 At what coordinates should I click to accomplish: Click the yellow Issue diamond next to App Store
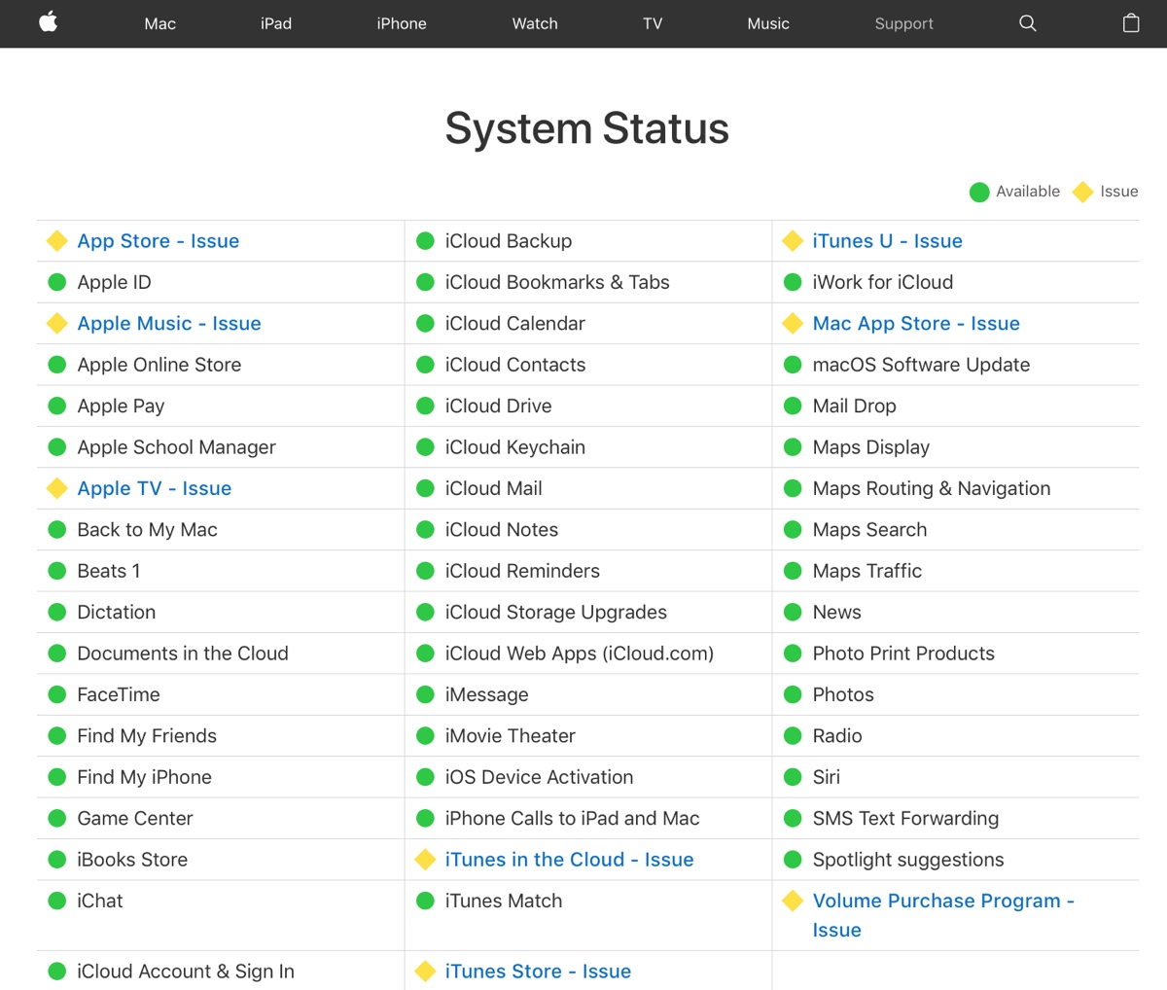(56, 240)
